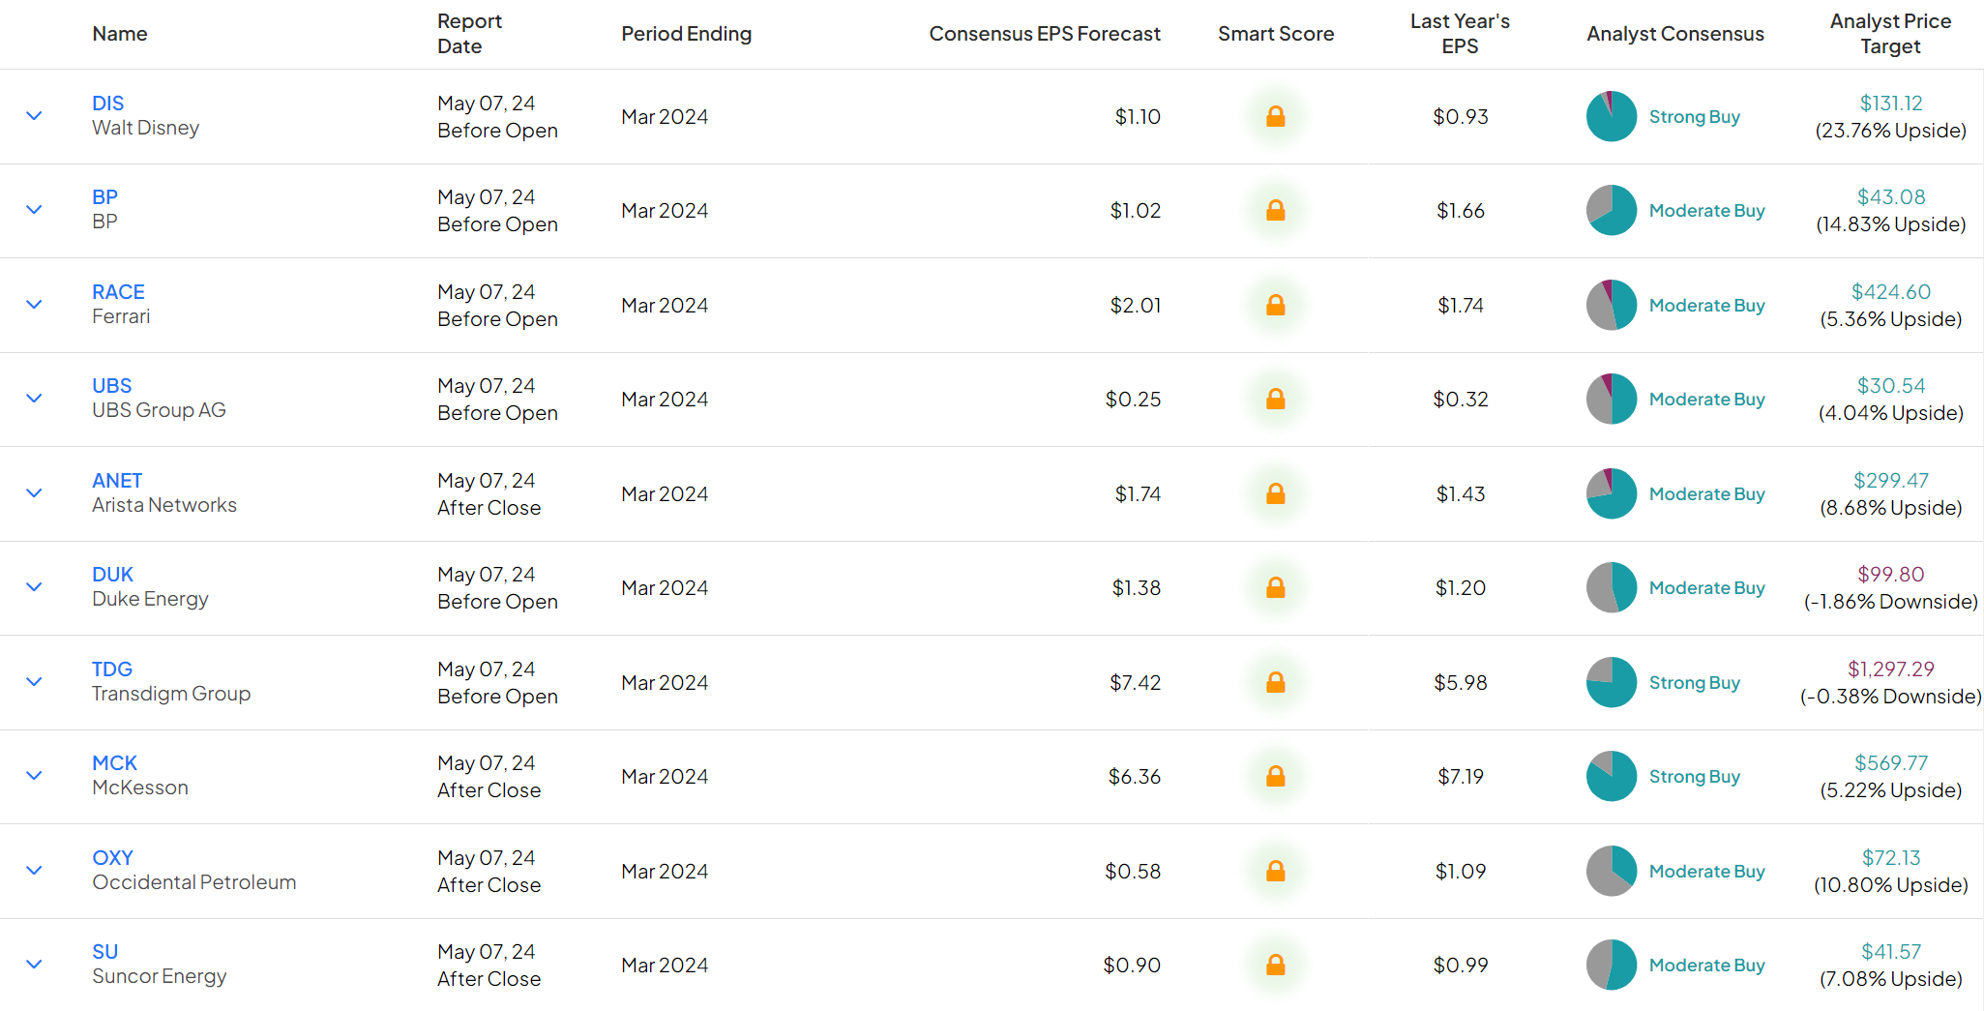This screenshot has height=1011, width=1984.
Task: Click the Smart Score lock icon for ANET
Action: point(1276,494)
